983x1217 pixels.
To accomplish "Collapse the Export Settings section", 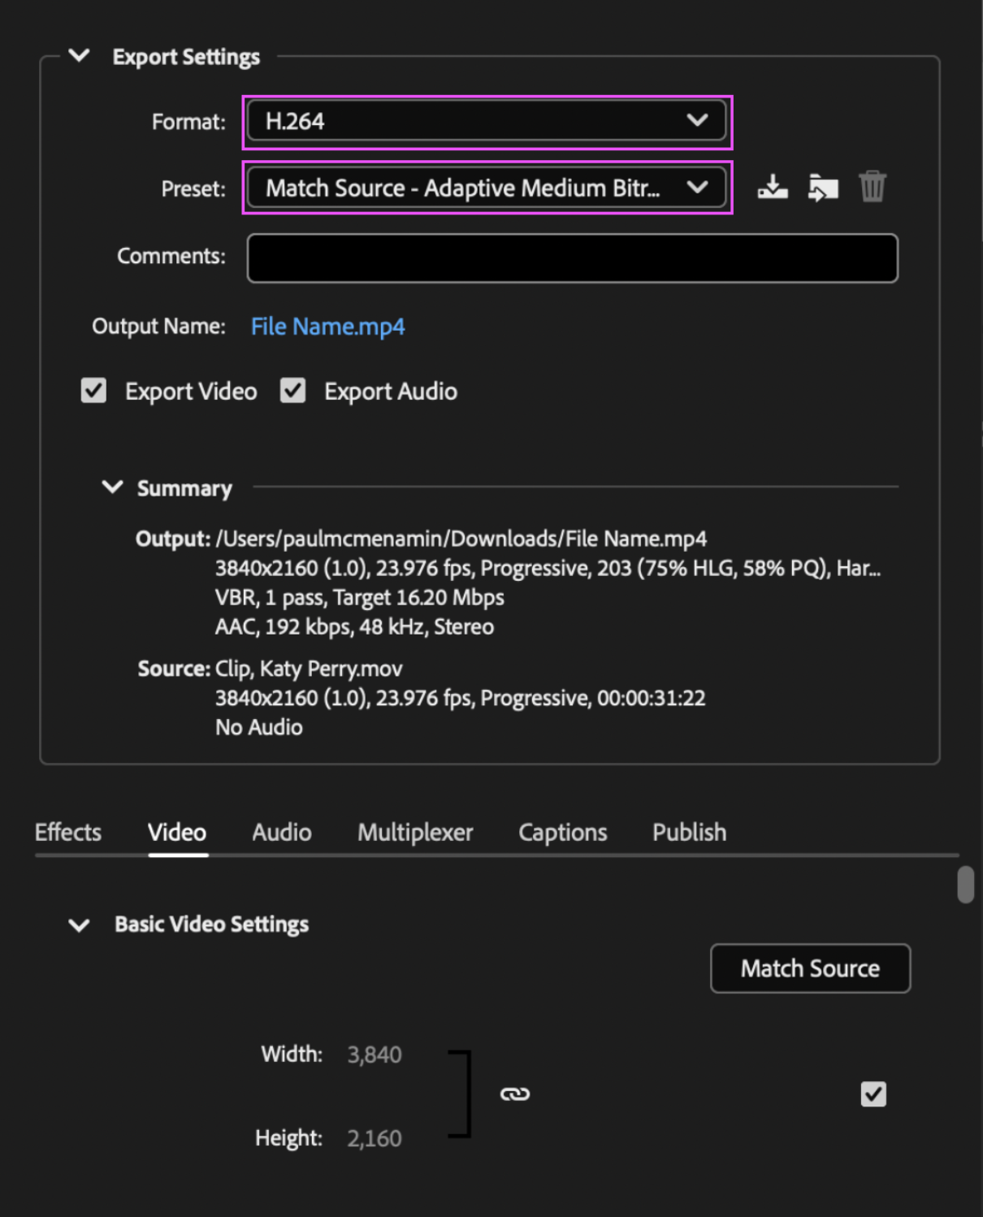I will pyautogui.click(x=79, y=55).
